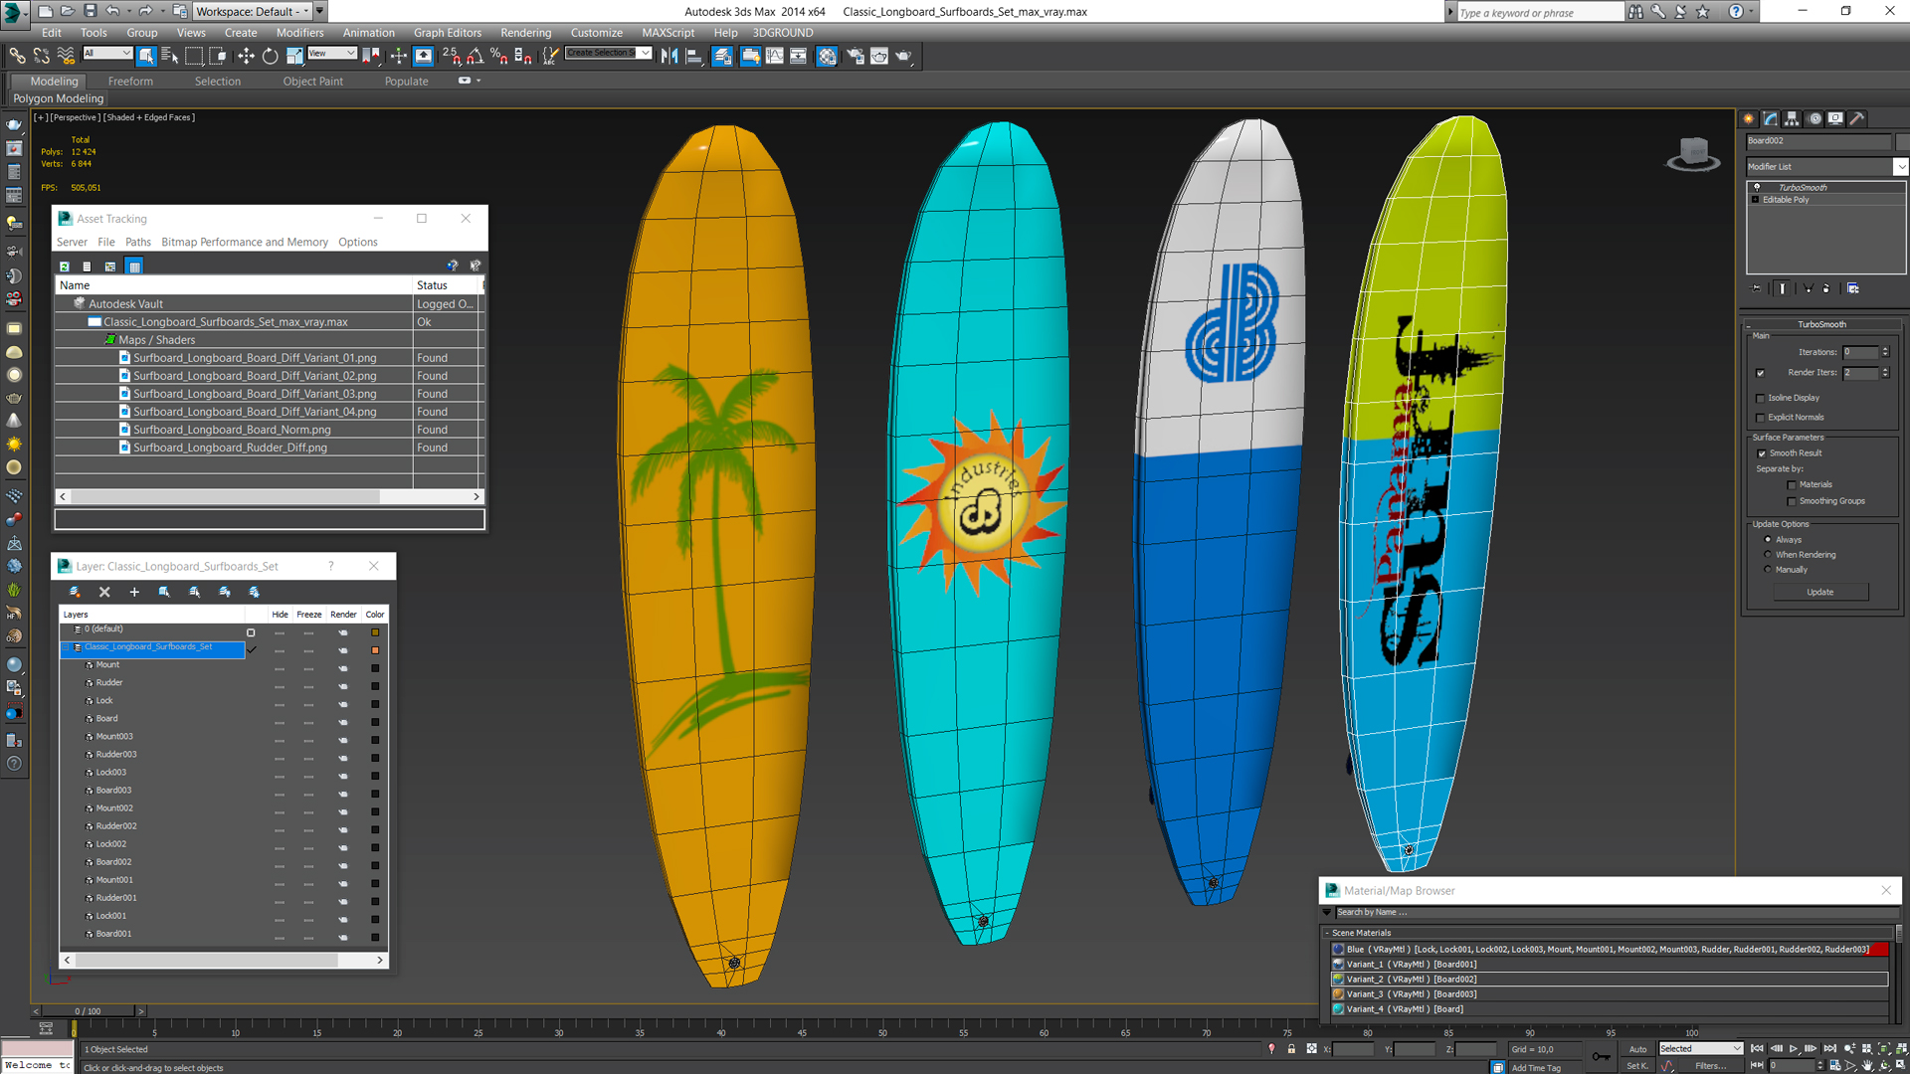Screen dimensions: 1910x1074
Task: Enable the Isoline Display checkbox
Action: click(1761, 398)
